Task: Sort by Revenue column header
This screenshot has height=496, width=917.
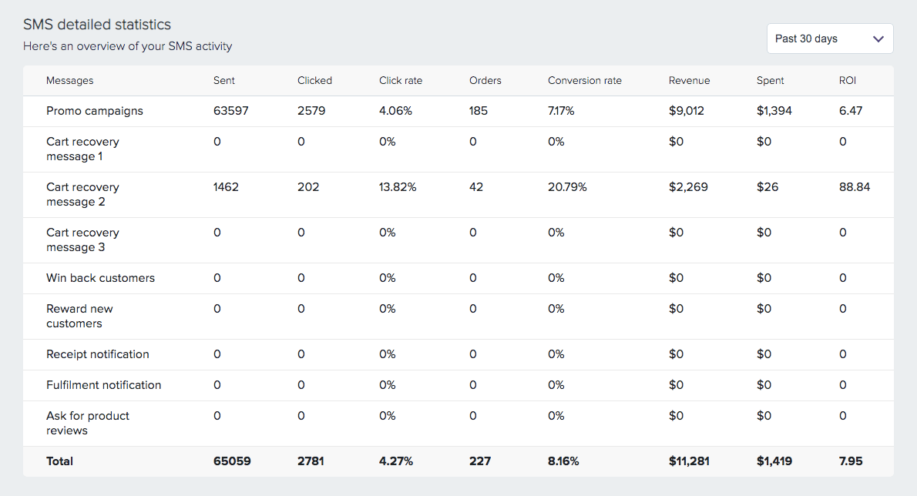Action: pos(688,80)
